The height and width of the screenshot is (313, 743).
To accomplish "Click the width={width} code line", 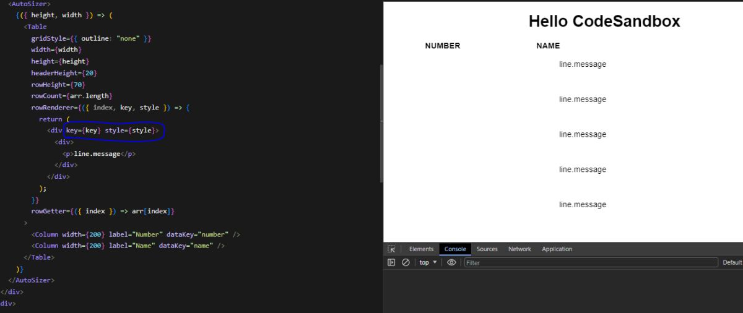I will [56, 49].
